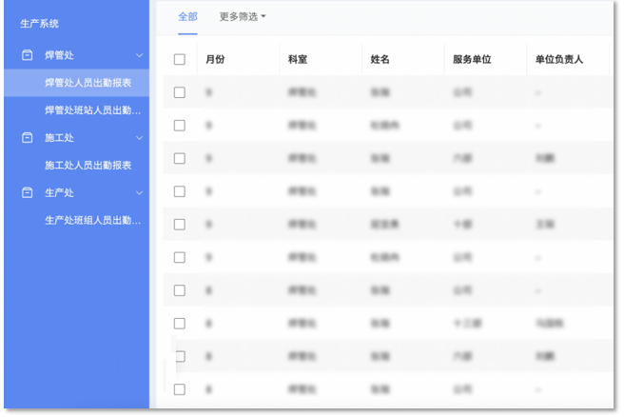Collapse the 焊管处 section chevron

click(x=139, y=55)
